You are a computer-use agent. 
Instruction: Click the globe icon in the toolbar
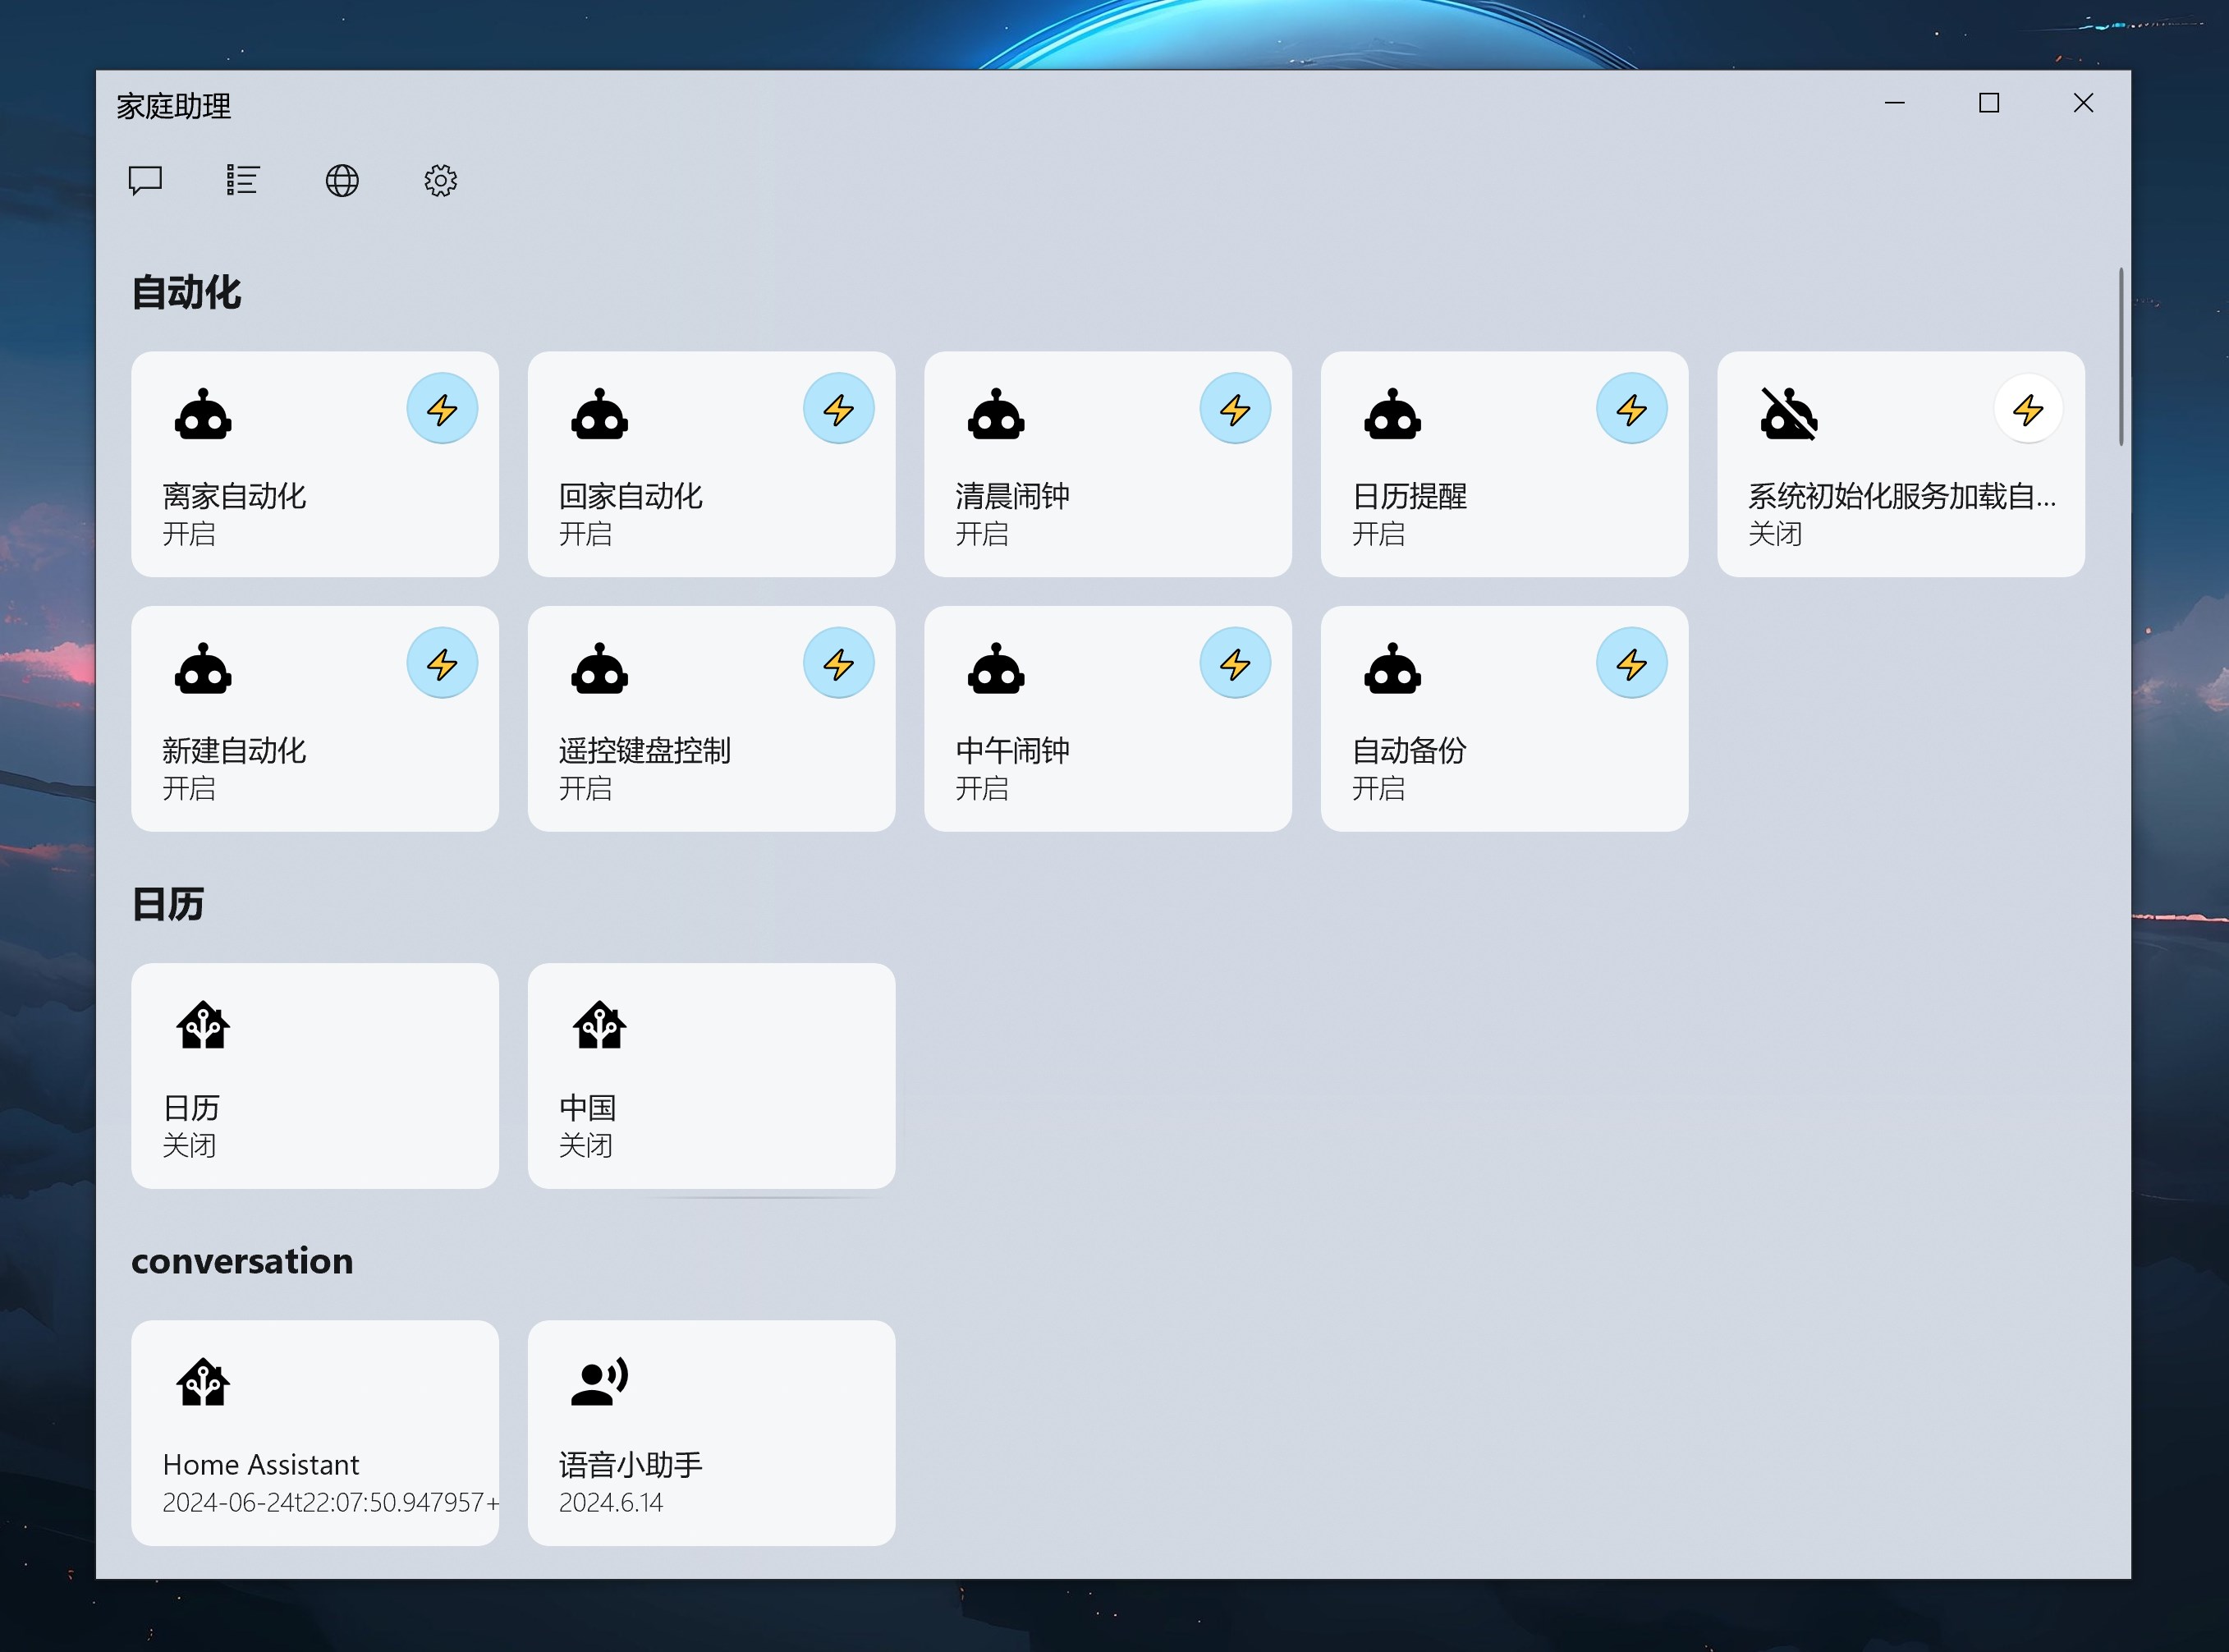click(x=341, y=181)
